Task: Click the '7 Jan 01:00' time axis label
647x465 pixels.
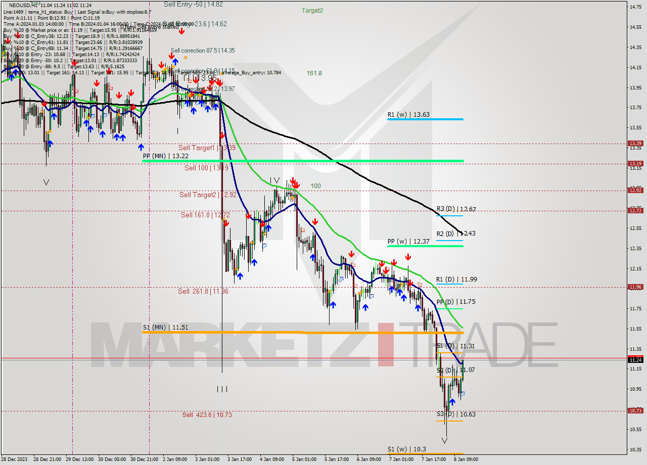Action: tap(401, 459)
